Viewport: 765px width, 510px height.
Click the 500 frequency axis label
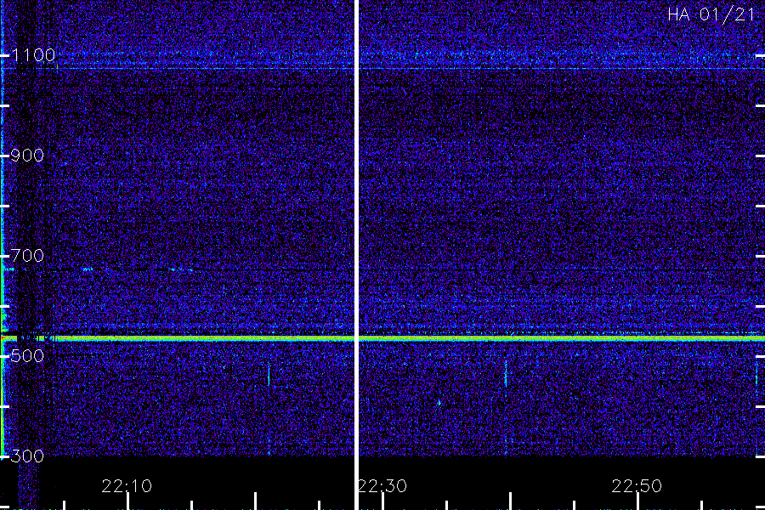click(27, 356)
